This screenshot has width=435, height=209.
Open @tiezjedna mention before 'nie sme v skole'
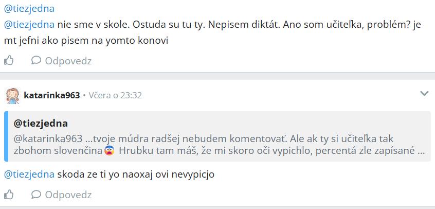(29, 25)
